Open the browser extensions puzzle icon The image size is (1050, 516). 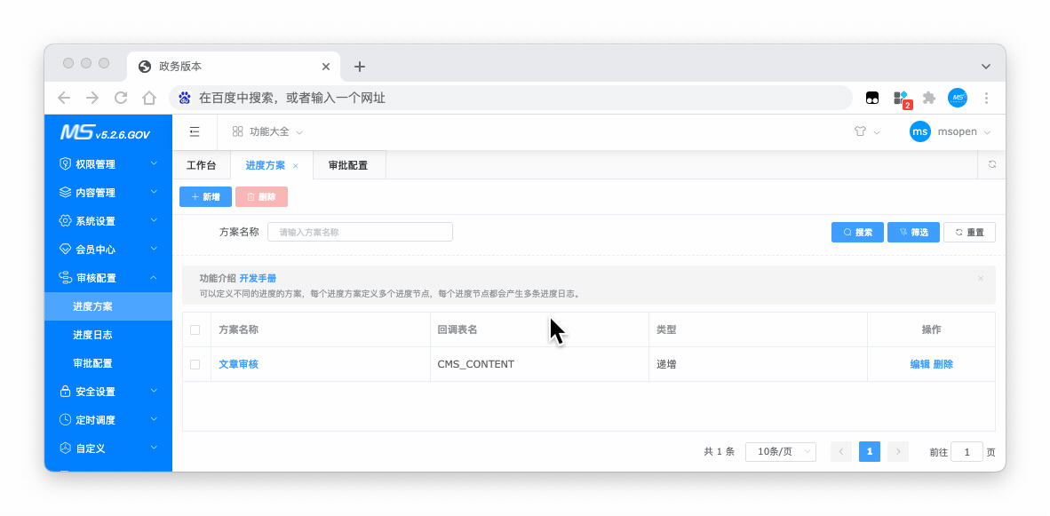(929, 98)
